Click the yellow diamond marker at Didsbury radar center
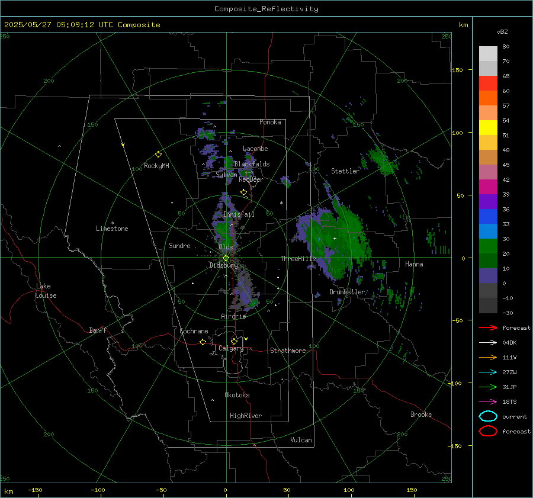Viewport: 533px width, 498px height. (226, 258)
